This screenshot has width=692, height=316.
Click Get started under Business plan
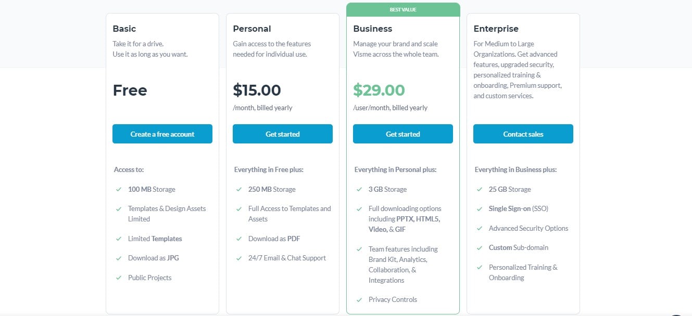pyautogui.click(x=402, y=134)
